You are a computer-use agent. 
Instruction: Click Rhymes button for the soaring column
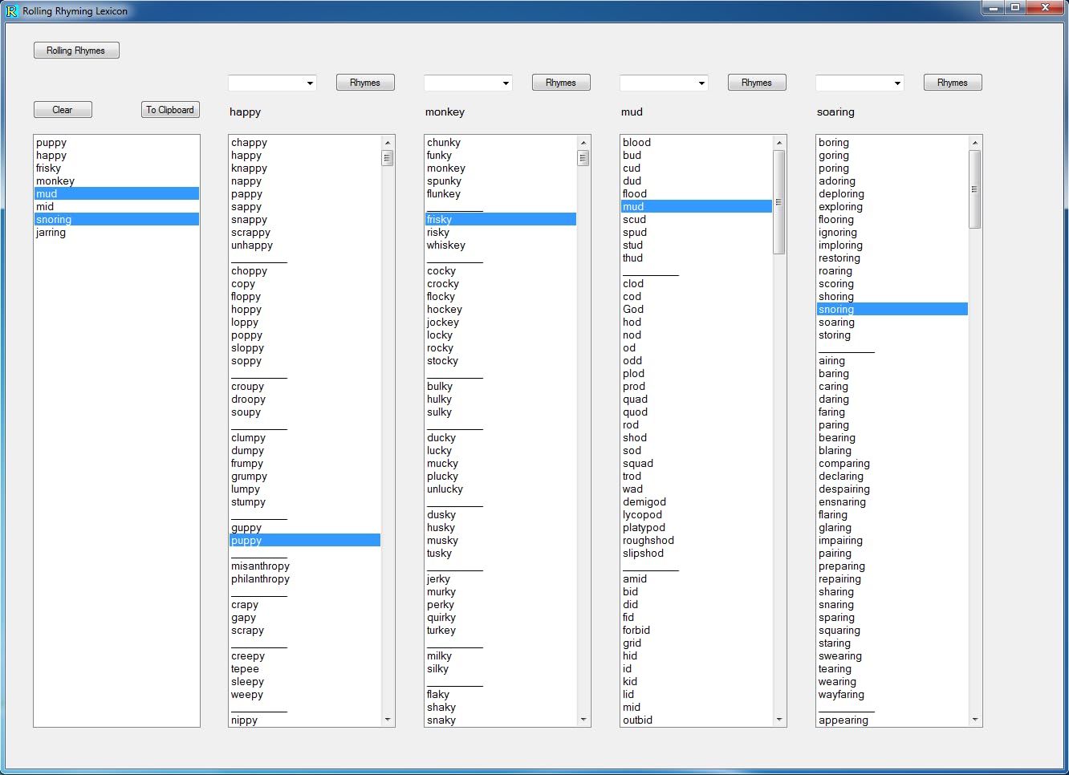pos(953,83)
